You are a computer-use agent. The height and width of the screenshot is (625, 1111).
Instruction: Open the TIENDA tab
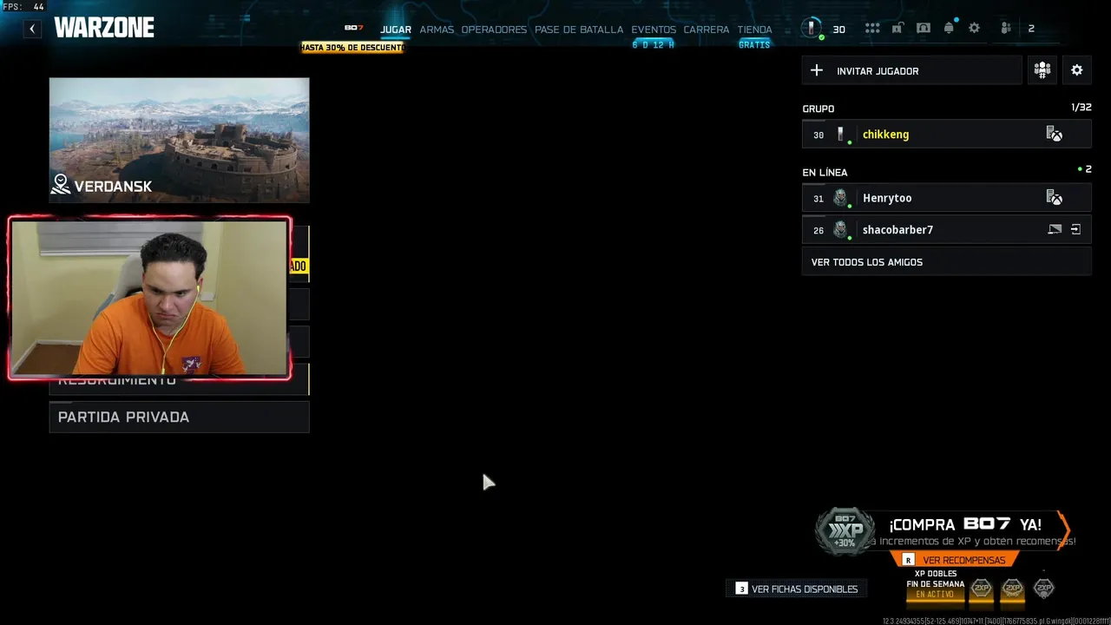754,30
